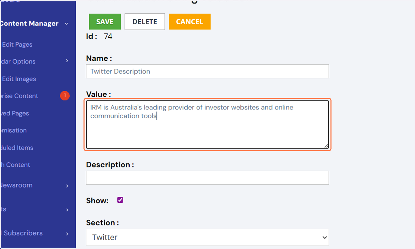Open the Items sidebar entry
Screen dimensions: 415x249
click(17, 148)
